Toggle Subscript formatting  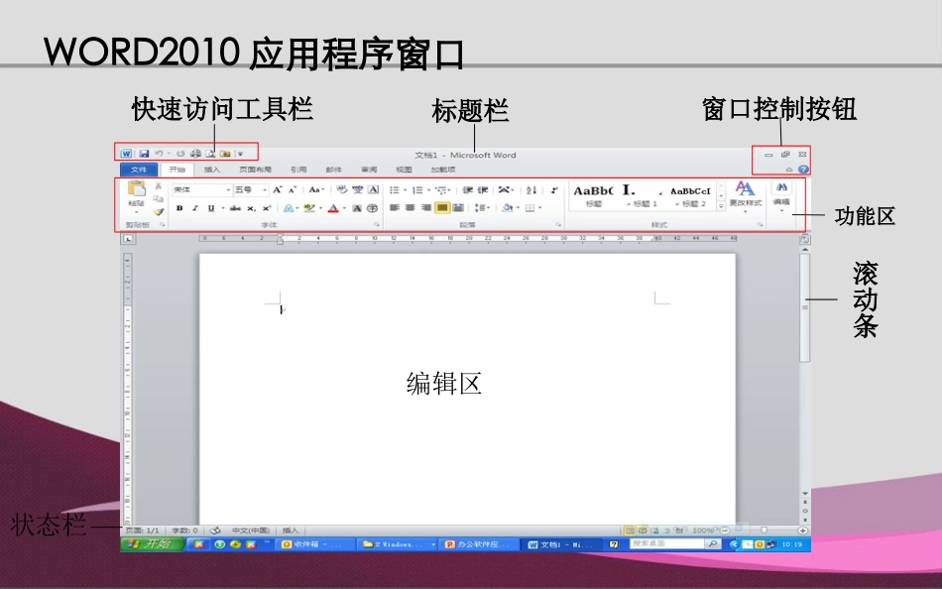point(251,208)
